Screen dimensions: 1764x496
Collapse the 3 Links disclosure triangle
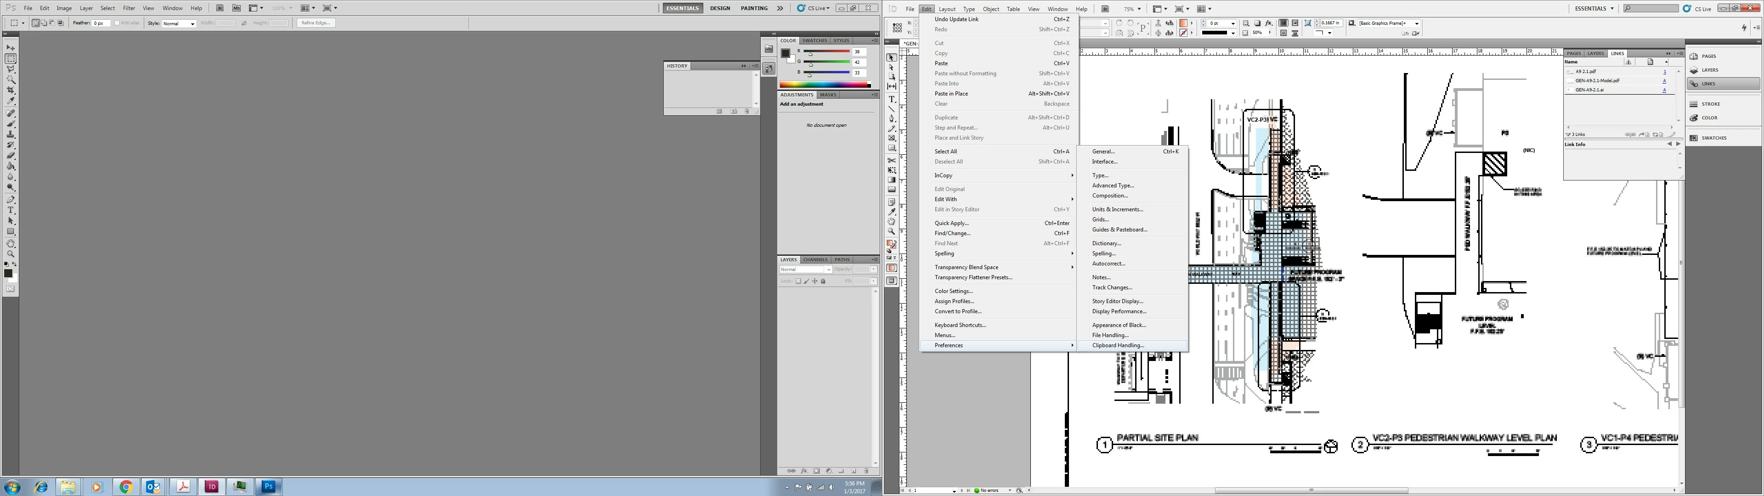pos(1568,134)
